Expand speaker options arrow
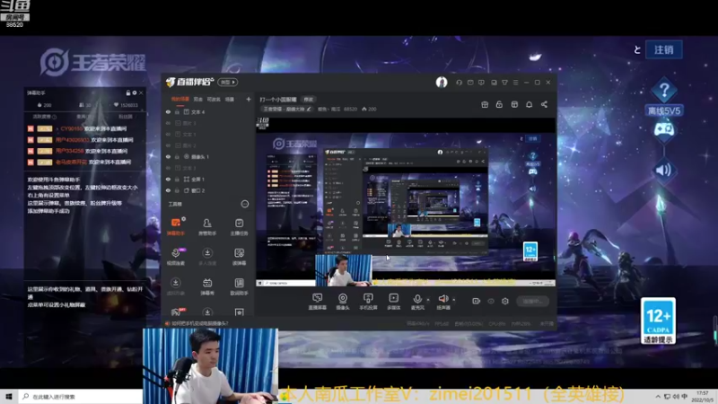Viewport: 718px width, 404px height. coord(454,300)
